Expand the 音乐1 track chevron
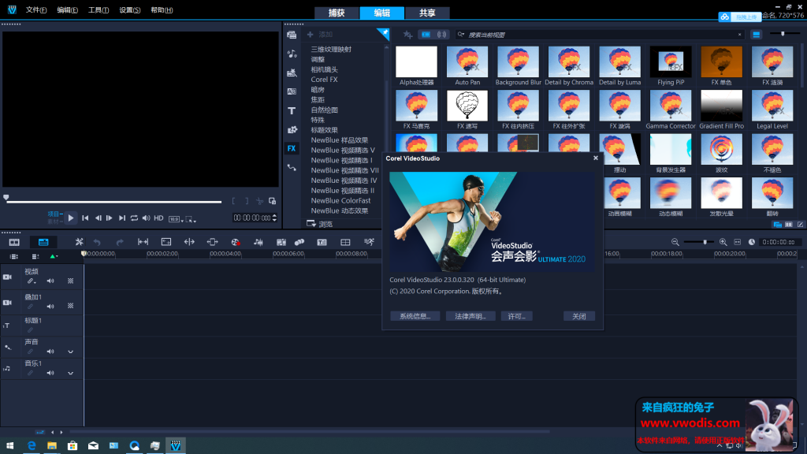Image resolution: width=807 pixels, height=454 pixels. tap(69, 372)
